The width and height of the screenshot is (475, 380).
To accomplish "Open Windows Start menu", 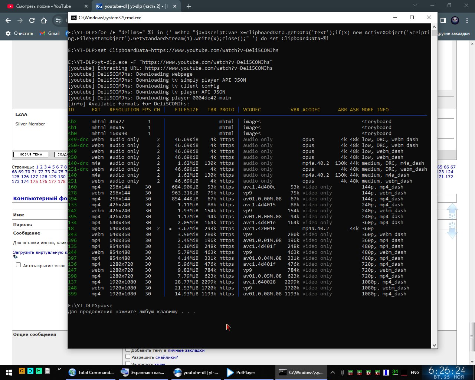I will 8,372.
